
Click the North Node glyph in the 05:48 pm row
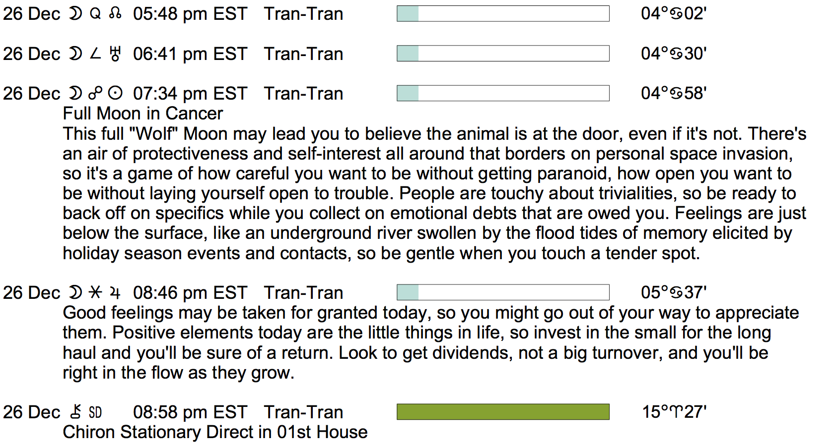(115, 13)
